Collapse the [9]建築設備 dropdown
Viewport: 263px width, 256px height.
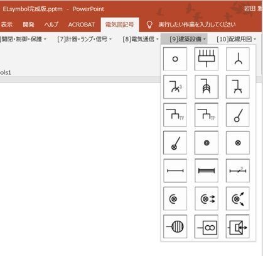pyautogui.click(x=184, y=39)
